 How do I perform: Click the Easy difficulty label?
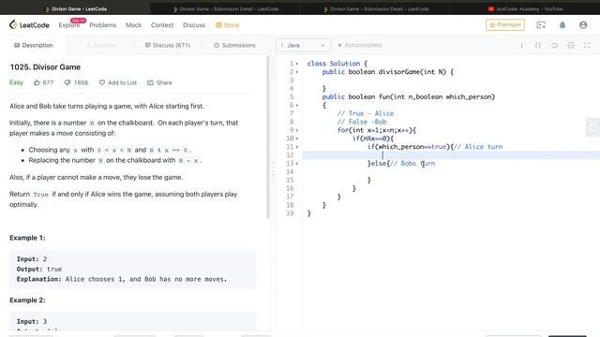[x=17, y=82]
